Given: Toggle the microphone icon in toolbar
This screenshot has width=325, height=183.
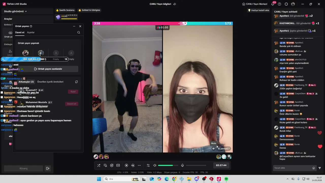Looking at the screenshot, I should 182,165.
